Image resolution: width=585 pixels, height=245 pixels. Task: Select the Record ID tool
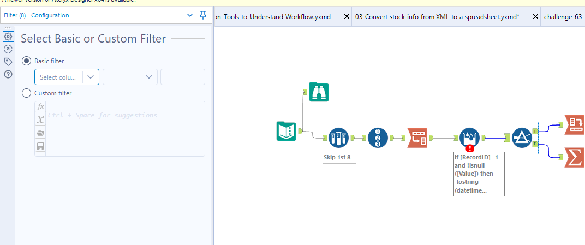pos(378,138)
